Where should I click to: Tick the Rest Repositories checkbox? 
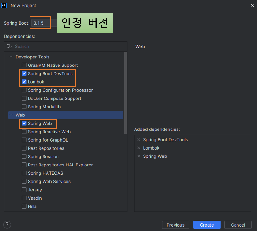click(24, 148)
